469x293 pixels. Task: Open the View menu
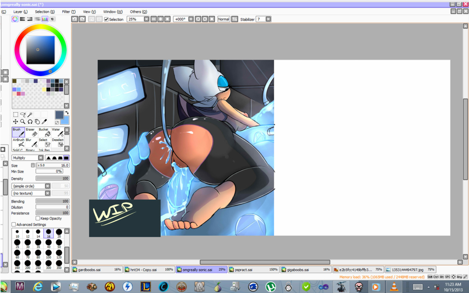click(x=89, y=12)
